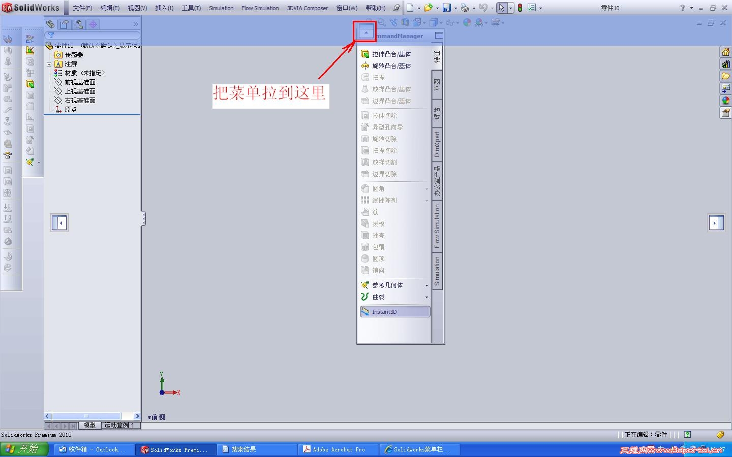
Task: Switch to Outlook 收件箱 taskbar button
Action: (x=94, y=449)
